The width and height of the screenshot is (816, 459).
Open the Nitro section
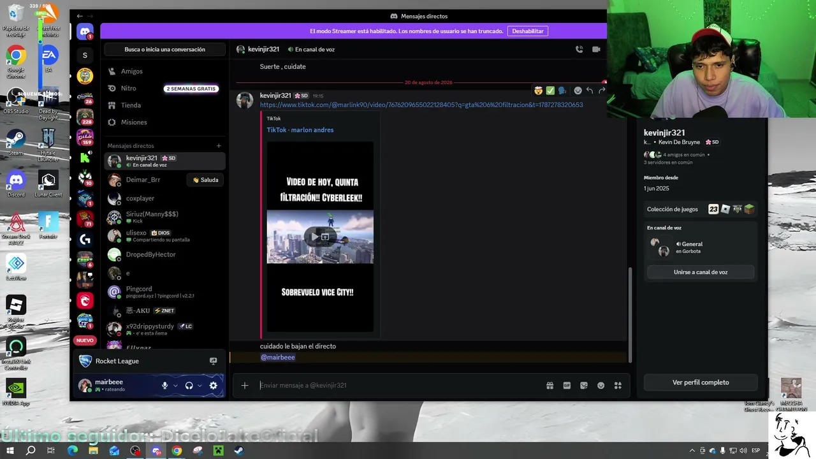[164, 89]
